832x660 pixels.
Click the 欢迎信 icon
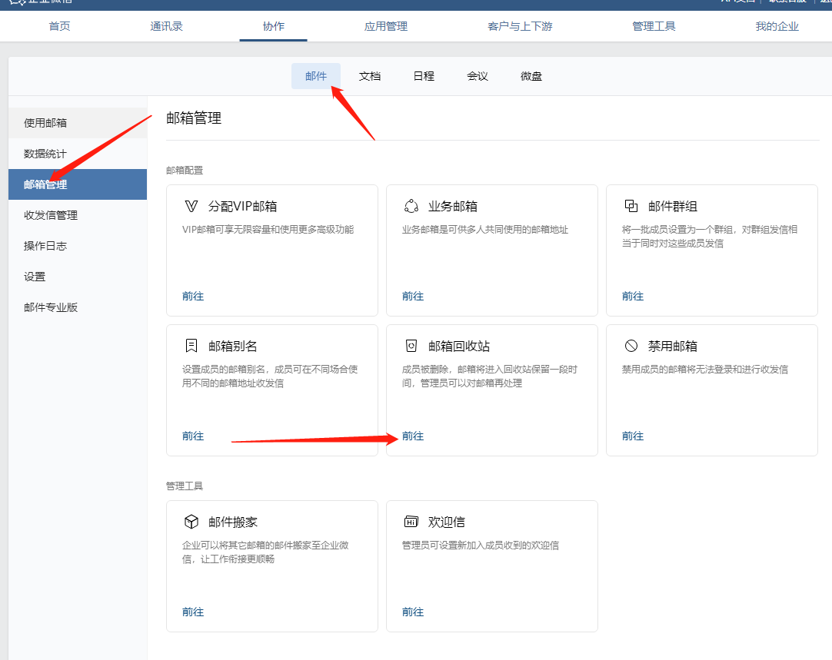(x=411, y=522)
